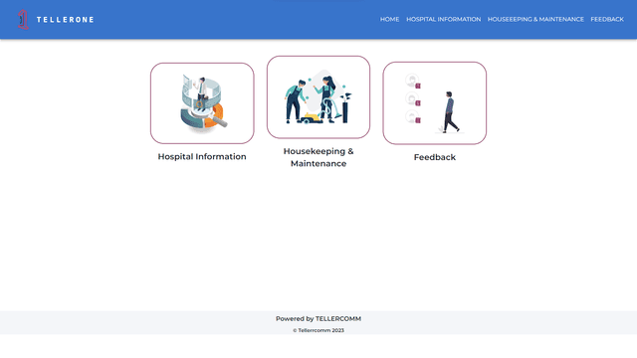Click the © Tellerrcomm 2023 copyright text

[x=318, y=330]
